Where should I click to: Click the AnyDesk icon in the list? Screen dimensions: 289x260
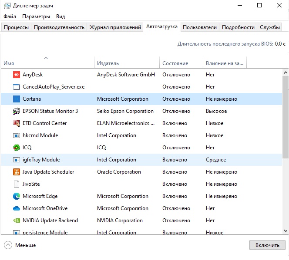click(x=17, y=75)
